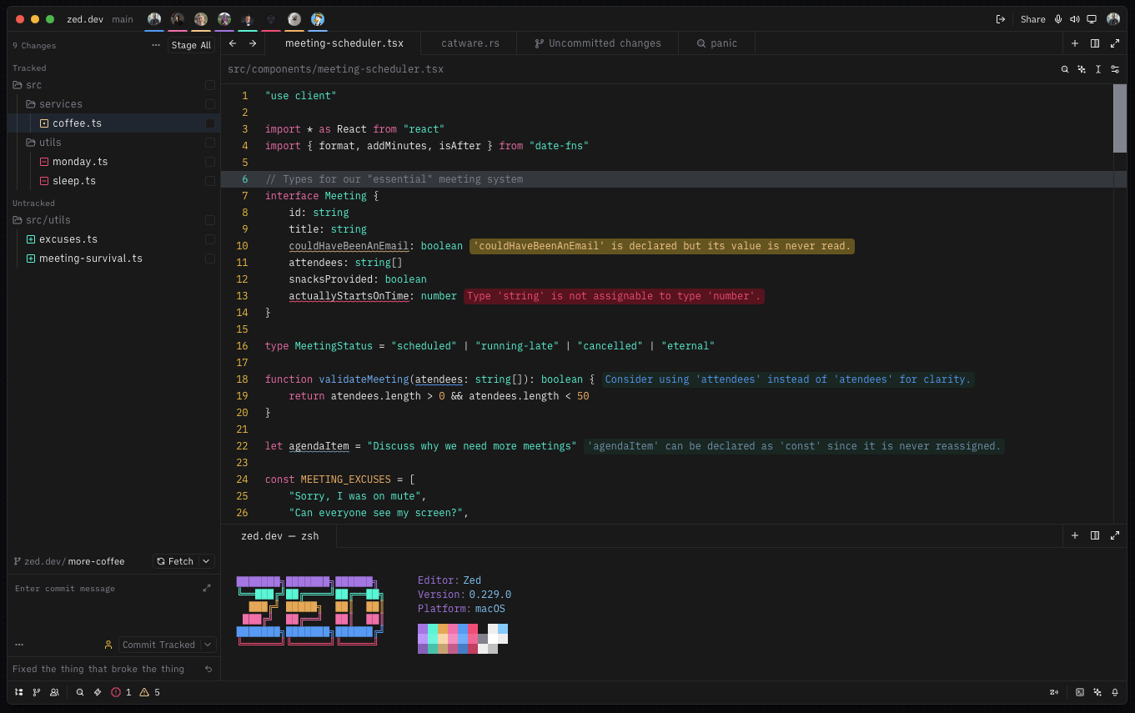
Task: Click the project search magnifier in status bar
Action: [x=80, y=692]
